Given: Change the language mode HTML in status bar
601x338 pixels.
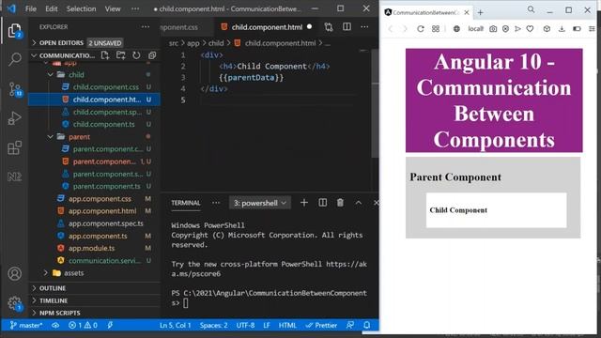Looking at the screenshot, I should [x=287, y=326].
